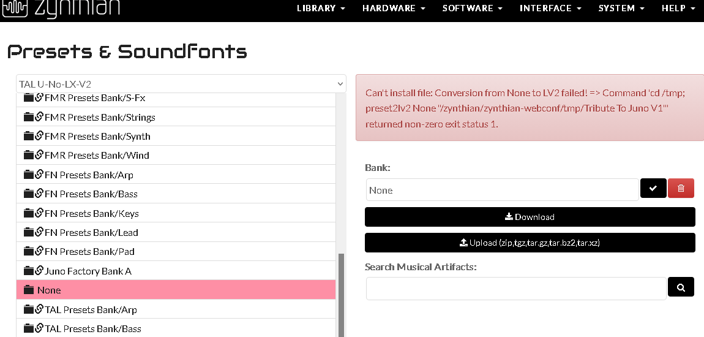This screenshot has height=337, width=704.
Task: Open the TAL U-No-LX-V2 engine dropdown
Action: click(x=181, y=84)
